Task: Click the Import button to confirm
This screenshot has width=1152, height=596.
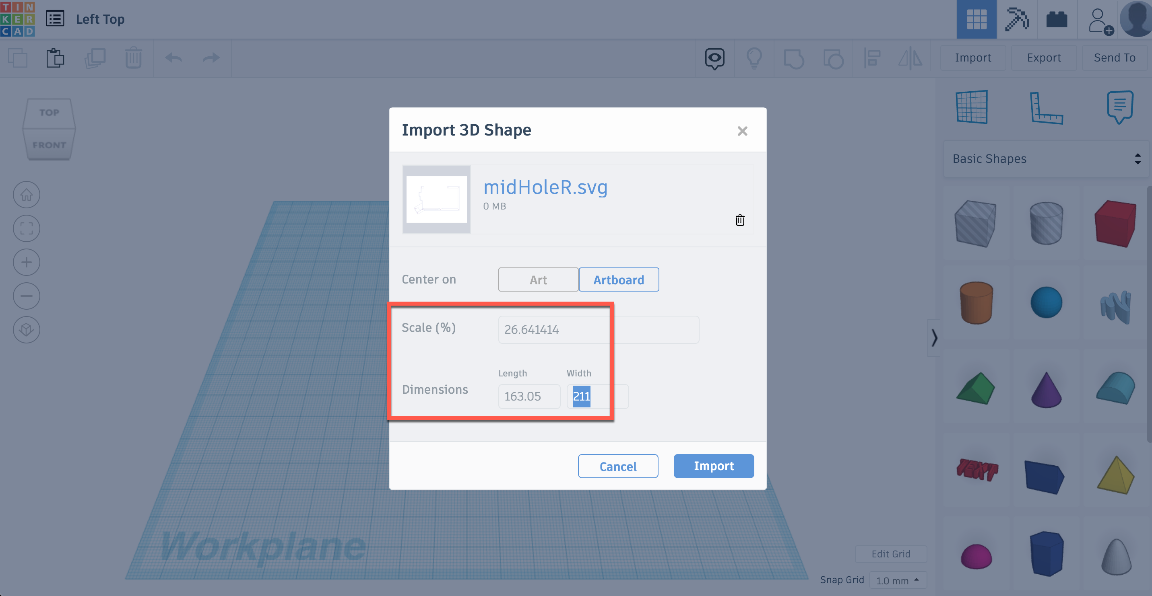Action: coord(714,465)
